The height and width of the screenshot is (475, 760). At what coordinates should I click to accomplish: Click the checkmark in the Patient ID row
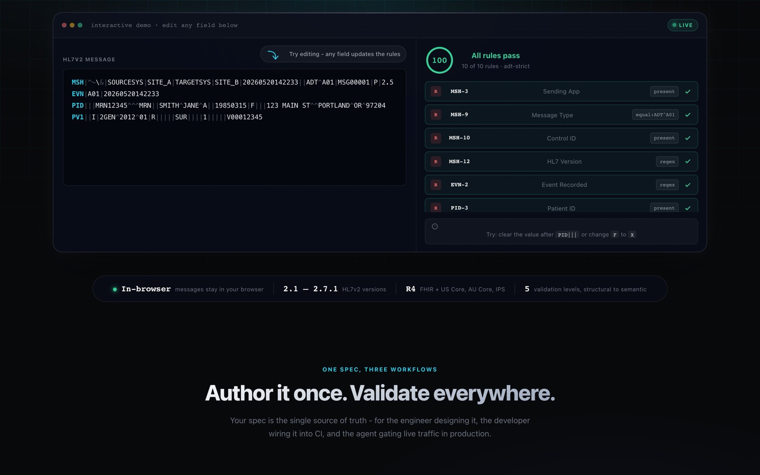click(688, 208)
